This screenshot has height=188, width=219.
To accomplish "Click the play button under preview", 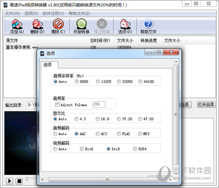I will pyautogui.click(x=10, y=181).
